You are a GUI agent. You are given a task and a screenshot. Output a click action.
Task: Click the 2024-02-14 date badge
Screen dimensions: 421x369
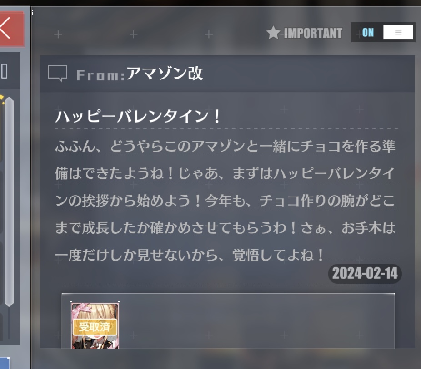point(365,274)
